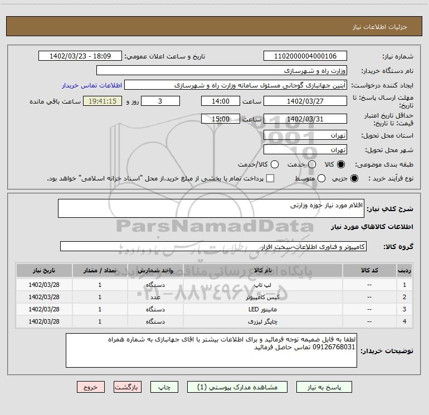Viewport: 429px width, 415px height.
Task: Click the announcement date field 1402/03/23 - 18:09
Action: point(80,56)
